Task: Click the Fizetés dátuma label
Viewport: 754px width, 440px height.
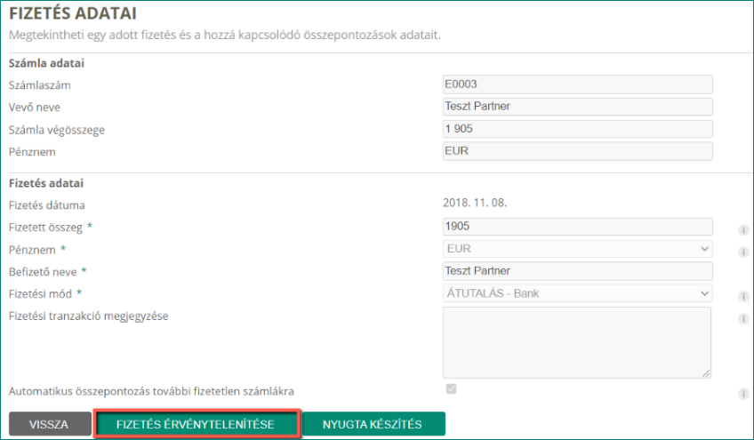Action: coord(46,205)
